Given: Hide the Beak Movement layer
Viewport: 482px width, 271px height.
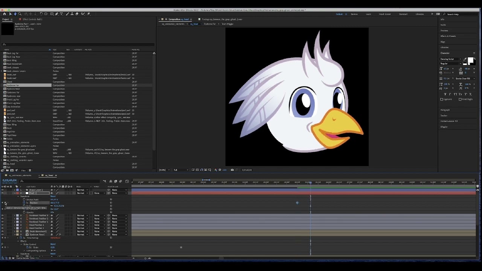Looking at the screenshot, I should (x=2, y=231).
